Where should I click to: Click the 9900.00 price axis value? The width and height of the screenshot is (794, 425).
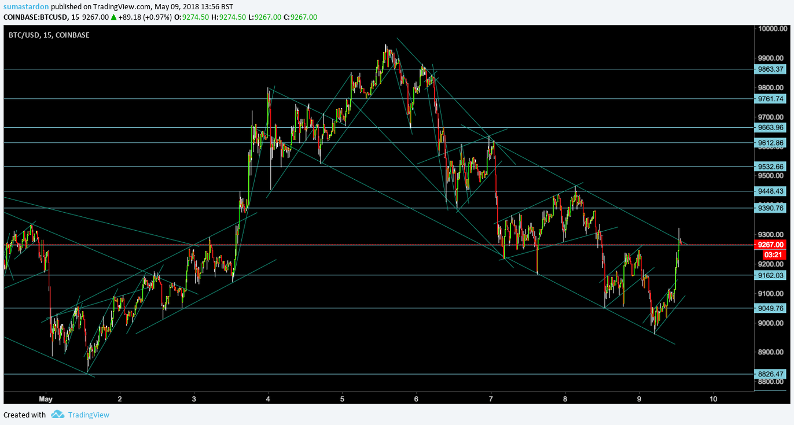click(x=771, y=58)
